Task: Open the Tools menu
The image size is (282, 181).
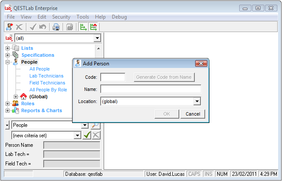Action: pos(83,17)
